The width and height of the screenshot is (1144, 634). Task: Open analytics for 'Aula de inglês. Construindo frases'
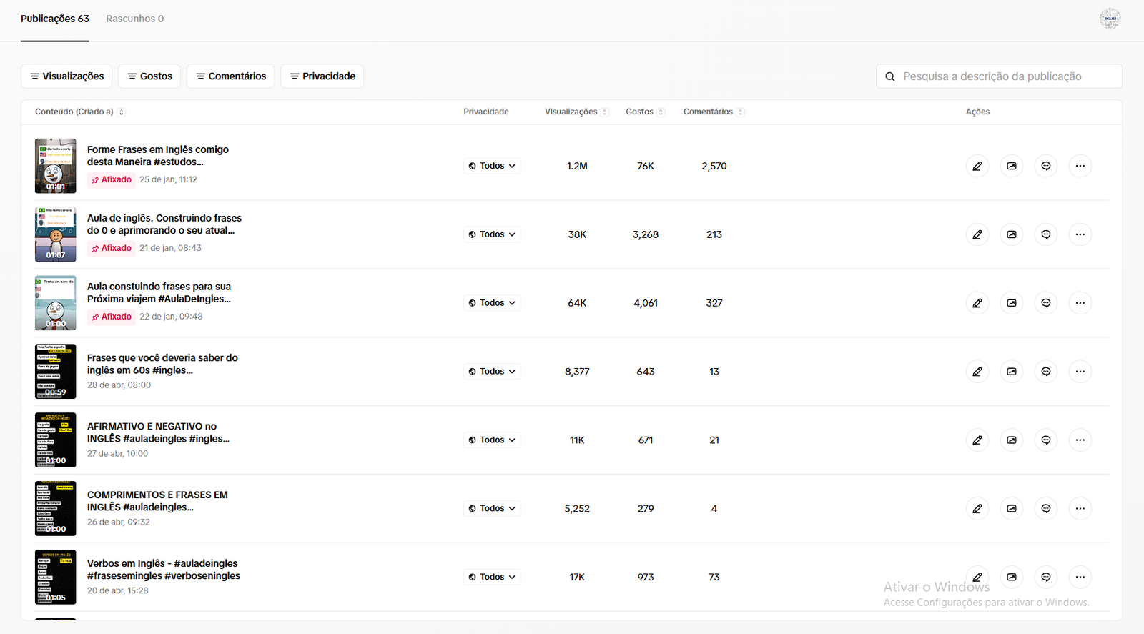[1011, 234]
